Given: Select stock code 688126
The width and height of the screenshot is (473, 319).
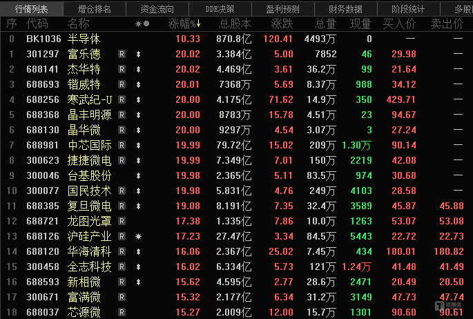Looking at the screenshot, I should (x=43, y=236).
